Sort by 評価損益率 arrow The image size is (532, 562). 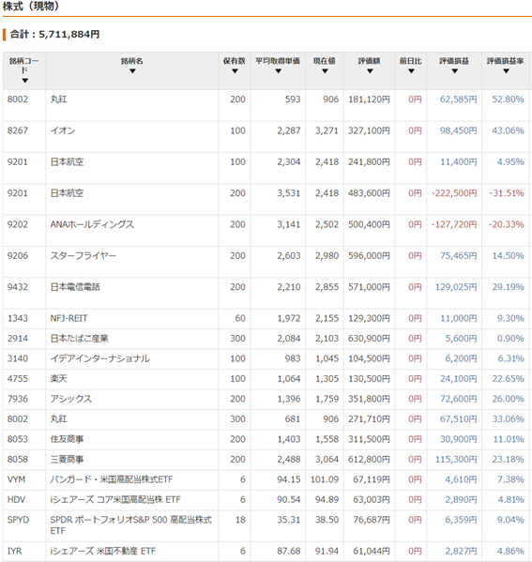[506, 71]
